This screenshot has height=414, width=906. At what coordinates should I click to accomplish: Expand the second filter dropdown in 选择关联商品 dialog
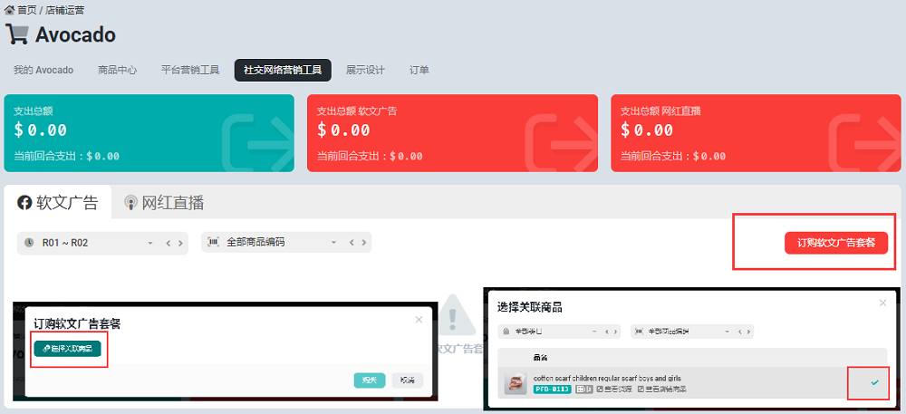point(727,332)
